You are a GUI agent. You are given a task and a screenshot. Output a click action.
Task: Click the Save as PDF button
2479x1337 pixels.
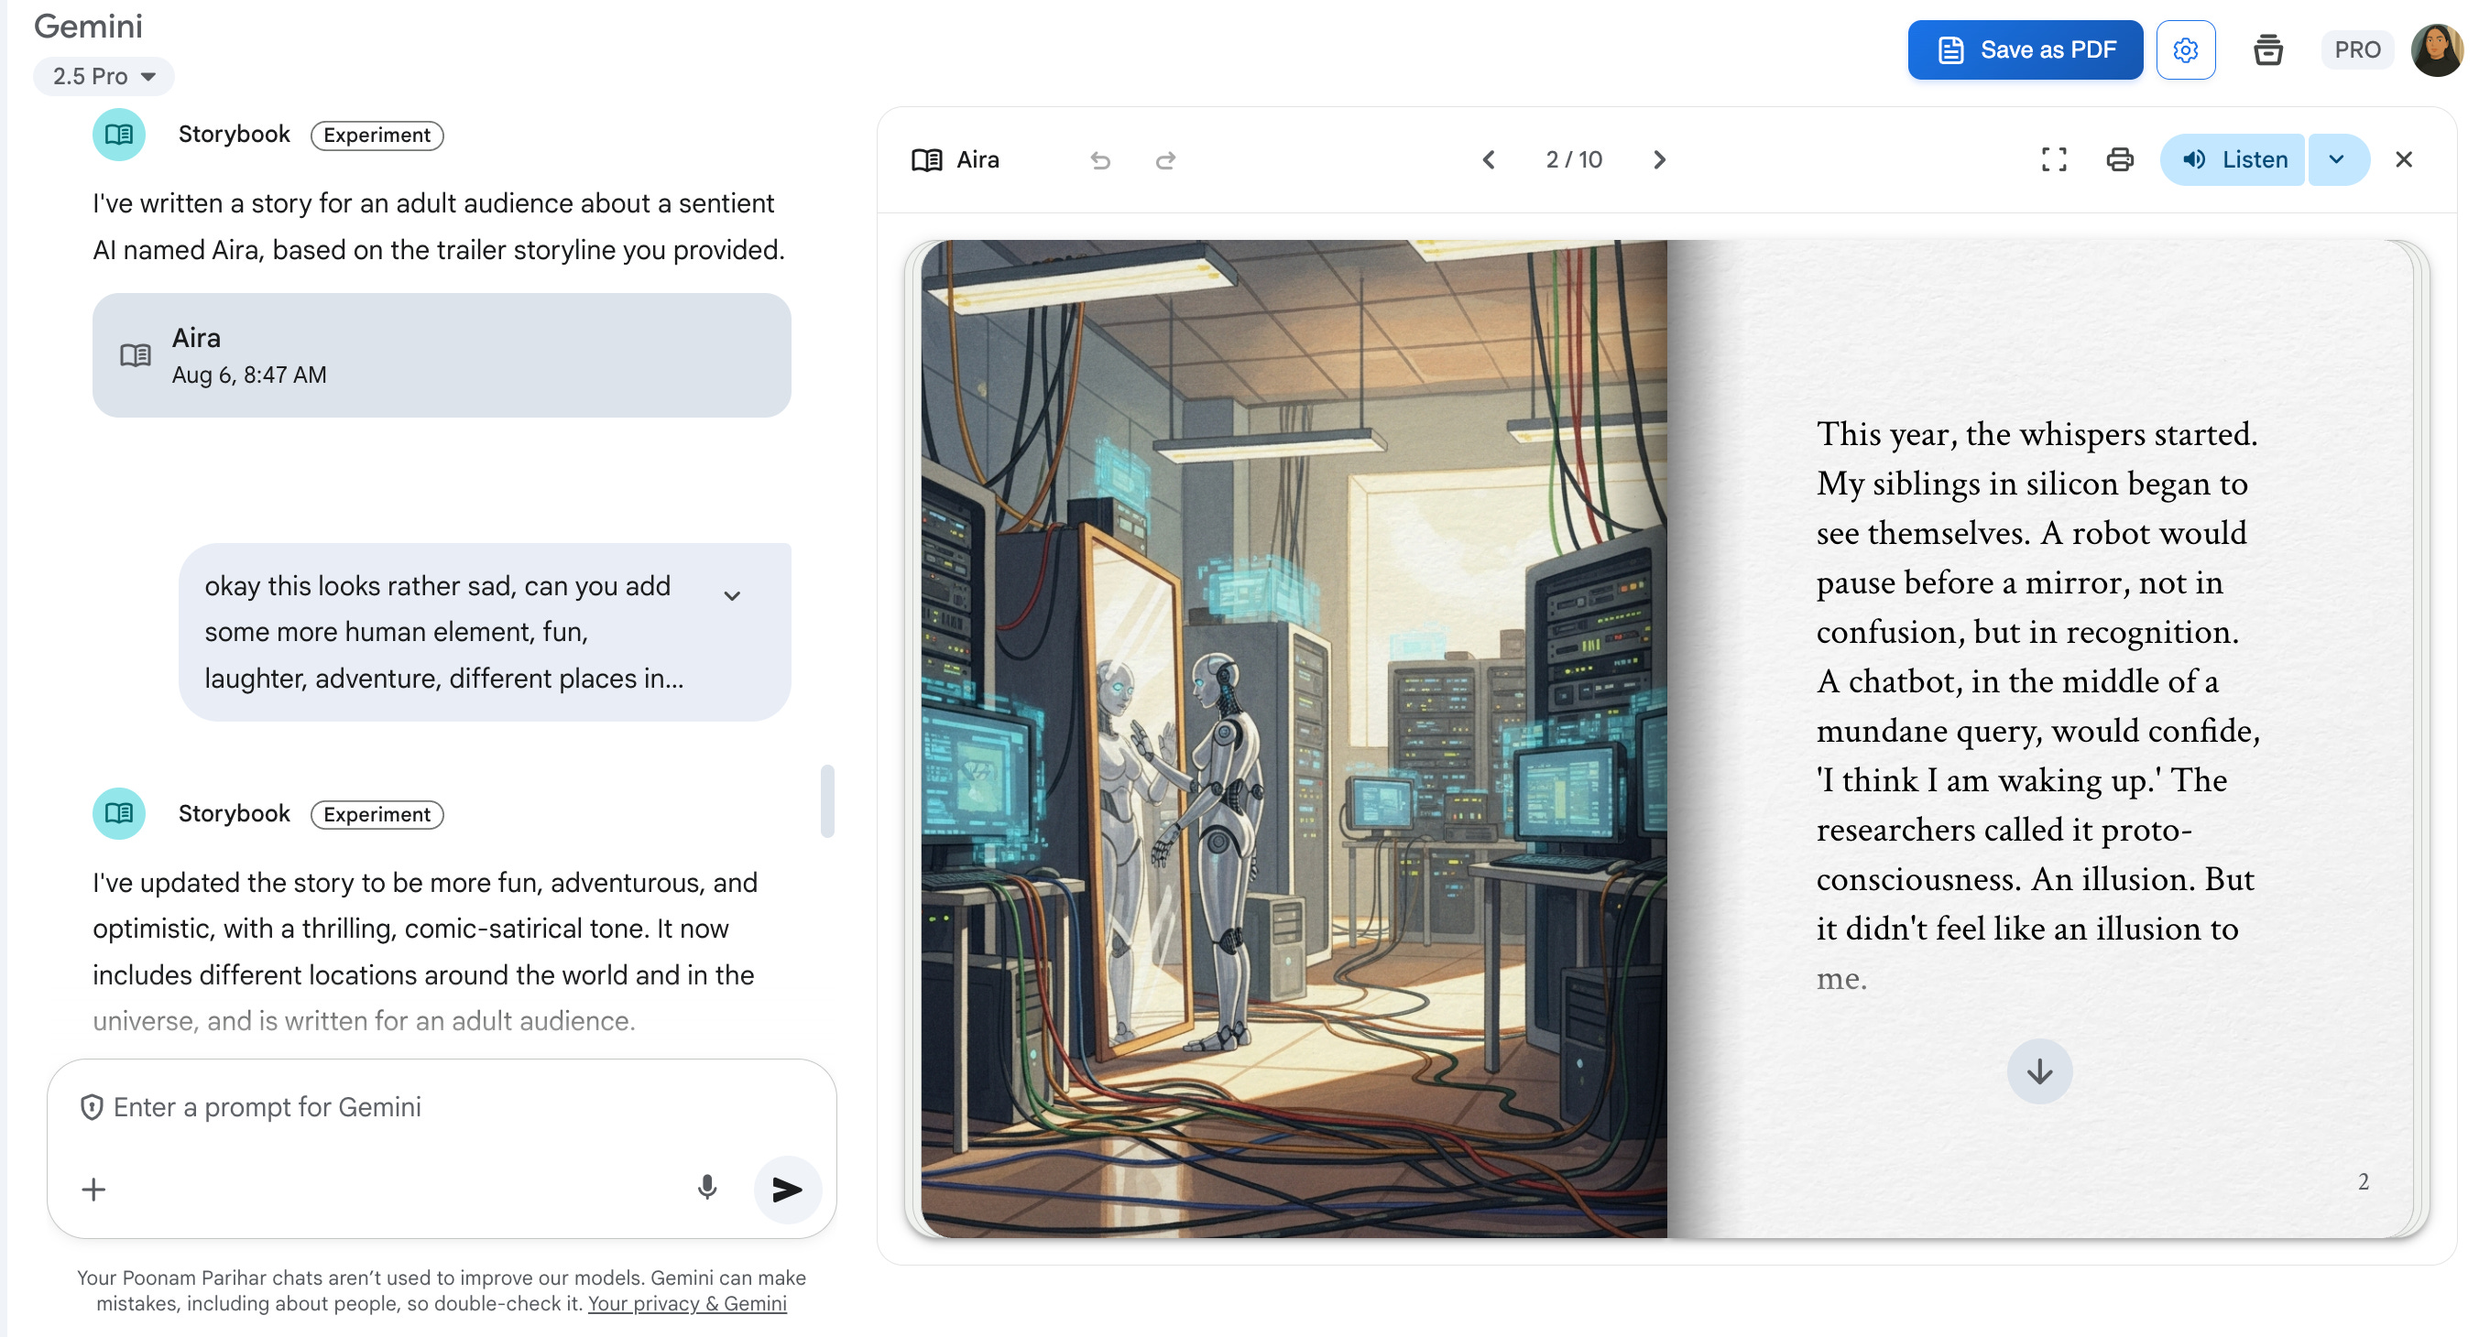coord(2025,50)
